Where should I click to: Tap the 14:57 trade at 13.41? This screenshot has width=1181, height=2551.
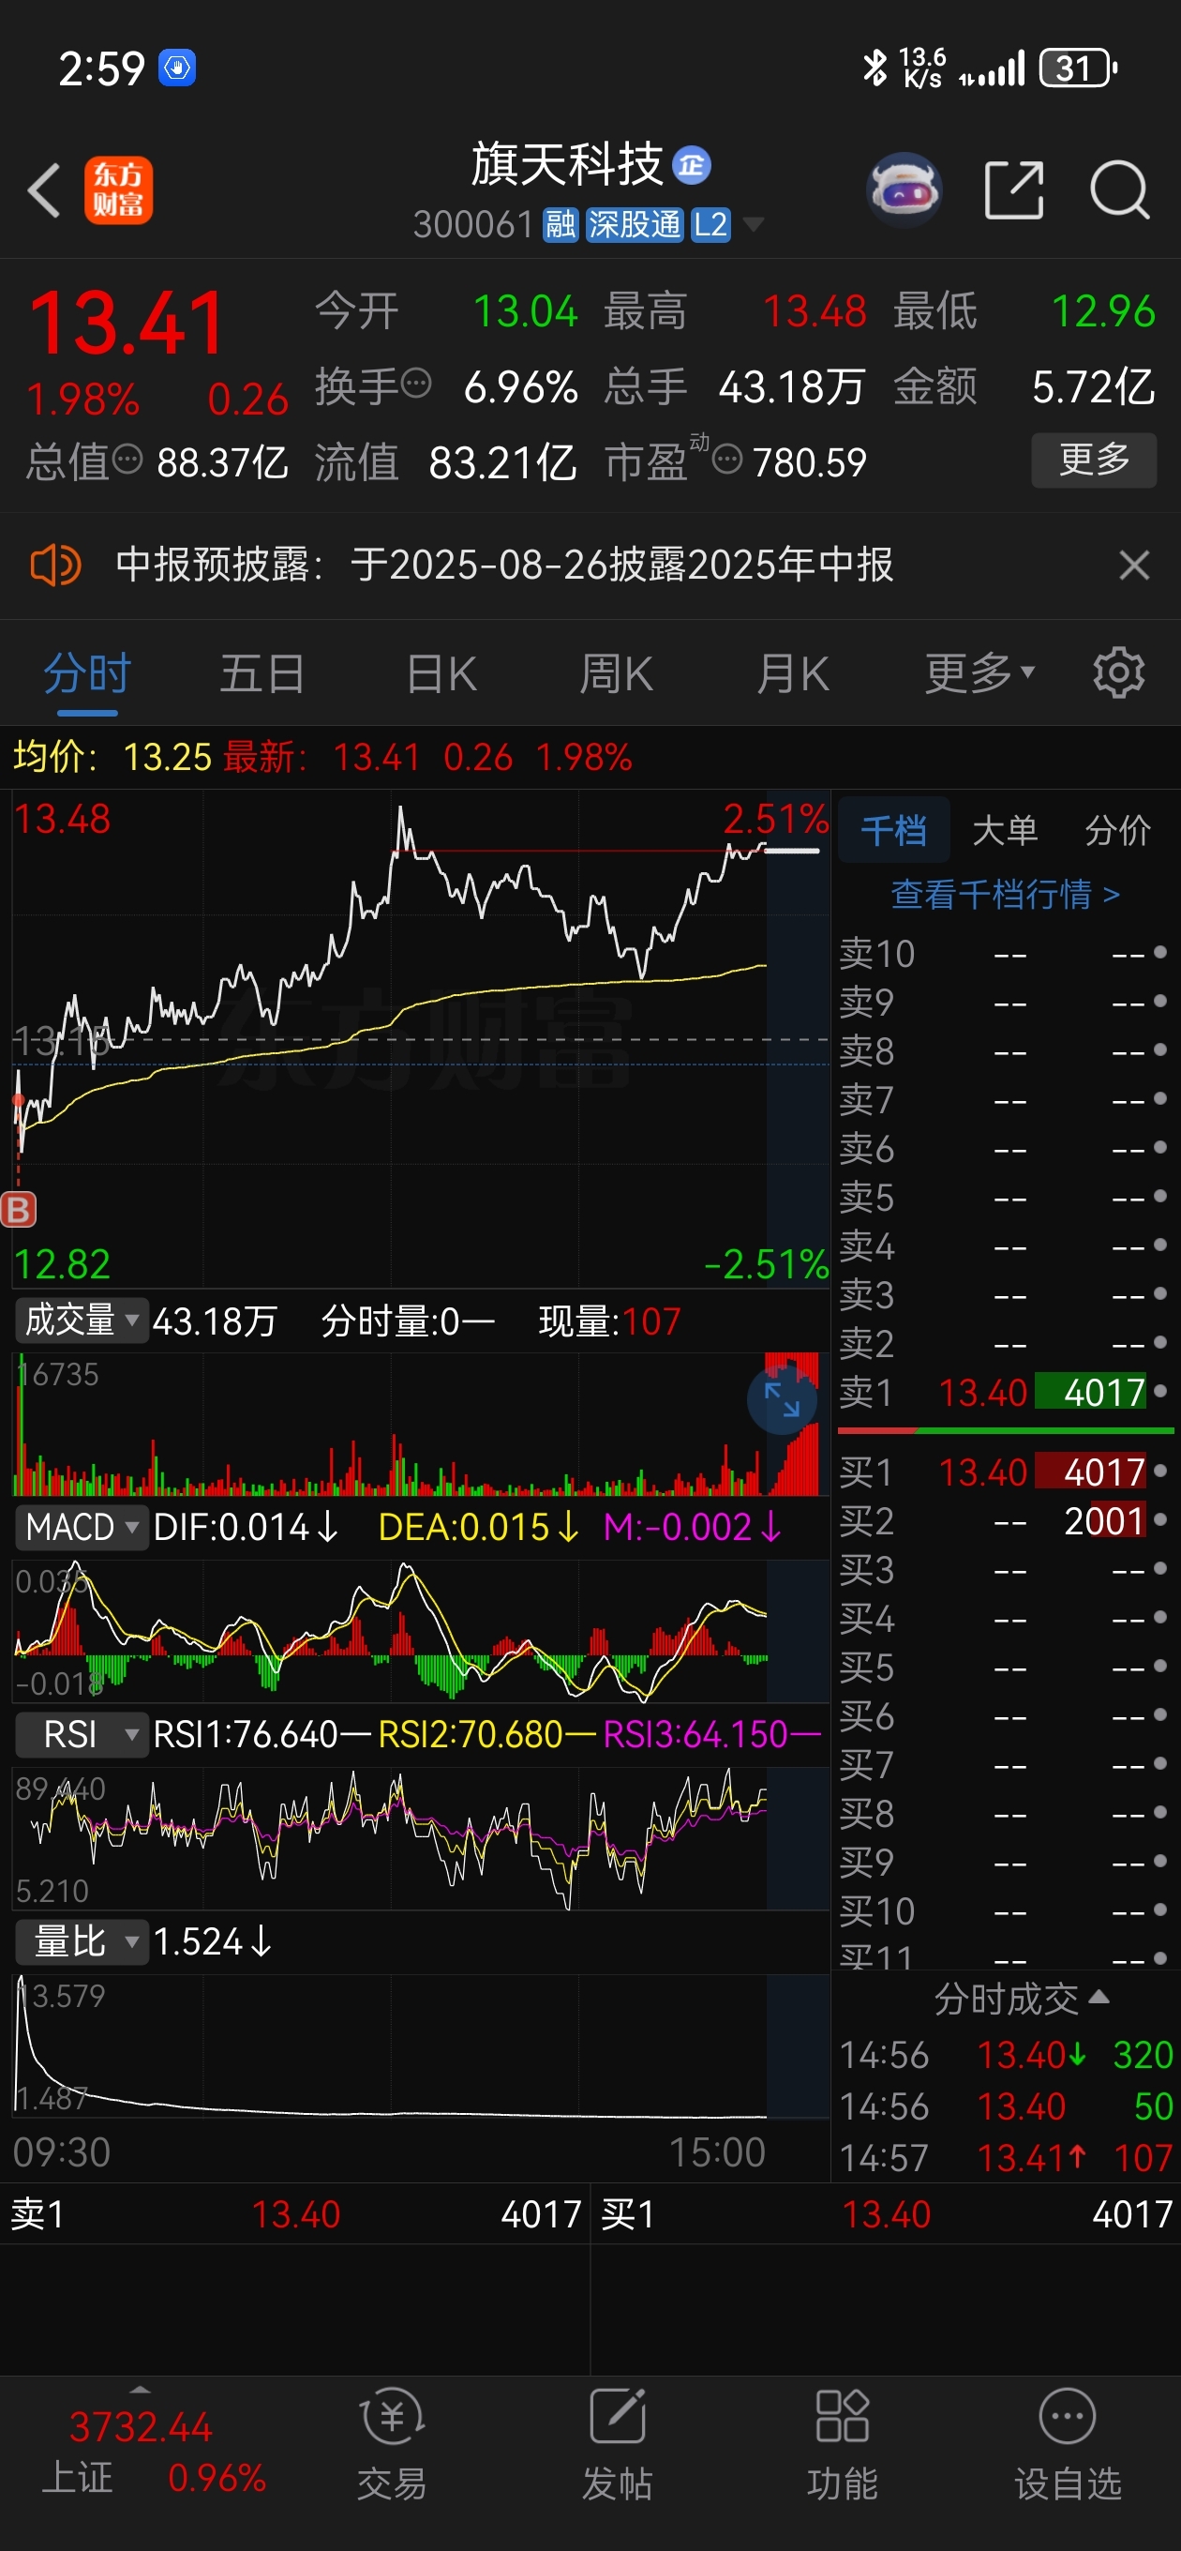tap(1006, 2158)
